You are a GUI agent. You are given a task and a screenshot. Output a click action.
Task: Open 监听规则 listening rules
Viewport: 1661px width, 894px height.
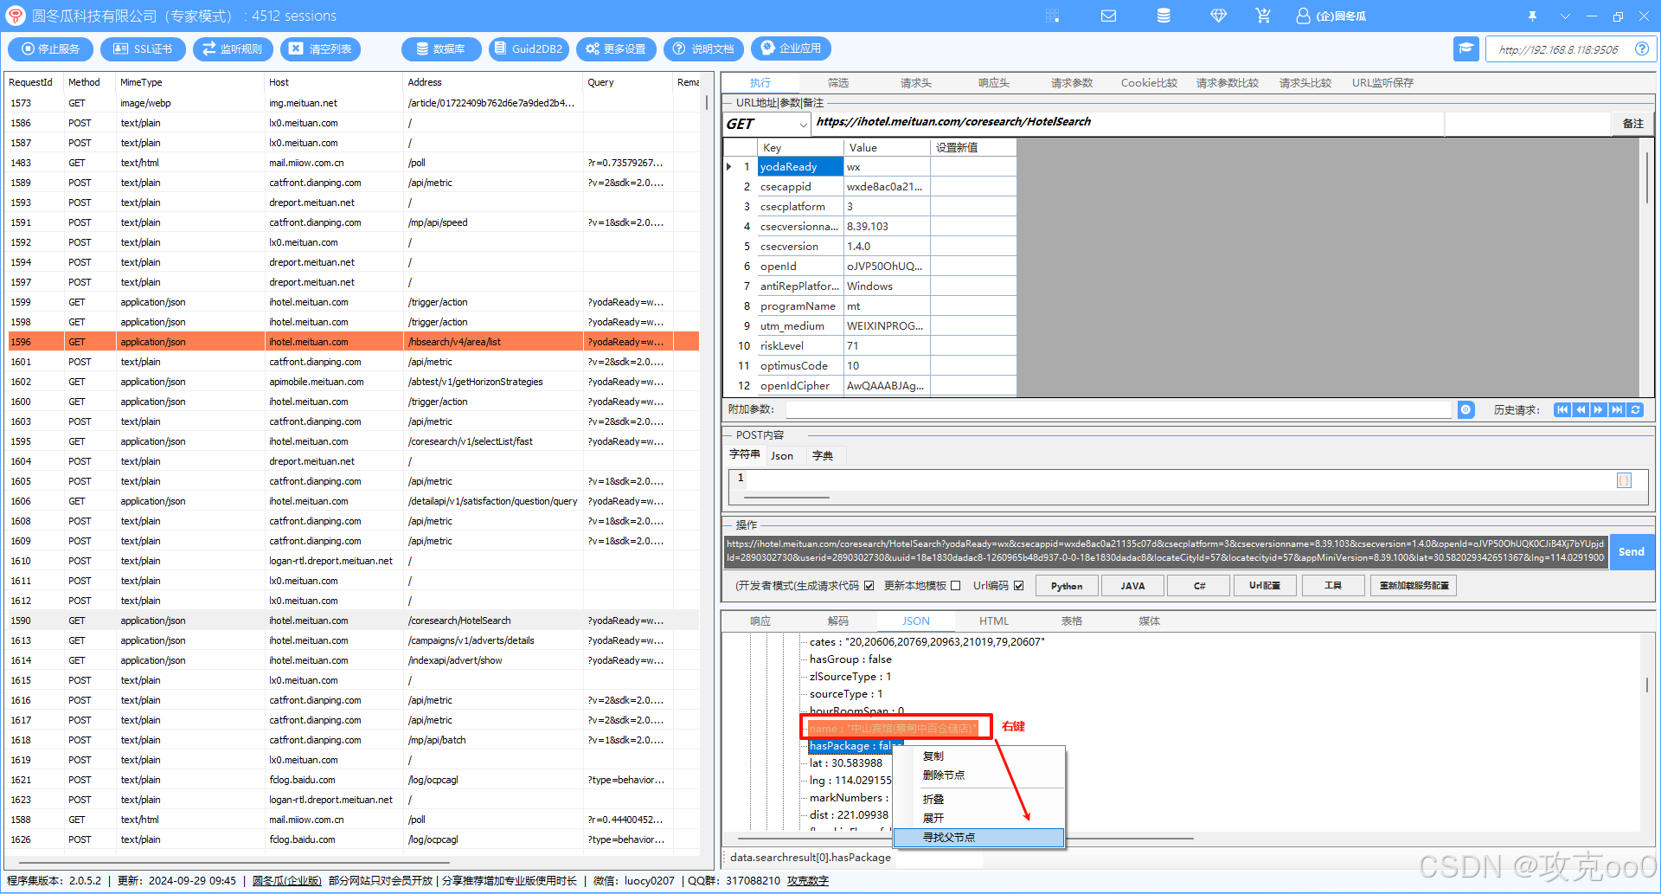coord(233,49)
